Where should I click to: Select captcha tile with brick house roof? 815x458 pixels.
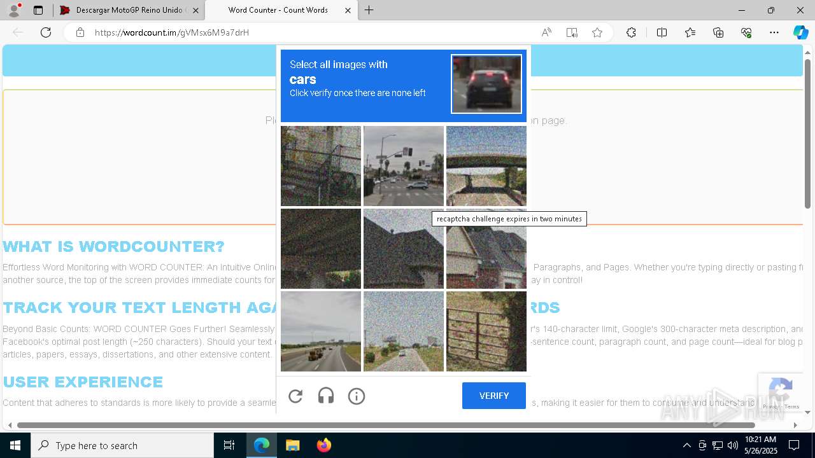[486, 249]
